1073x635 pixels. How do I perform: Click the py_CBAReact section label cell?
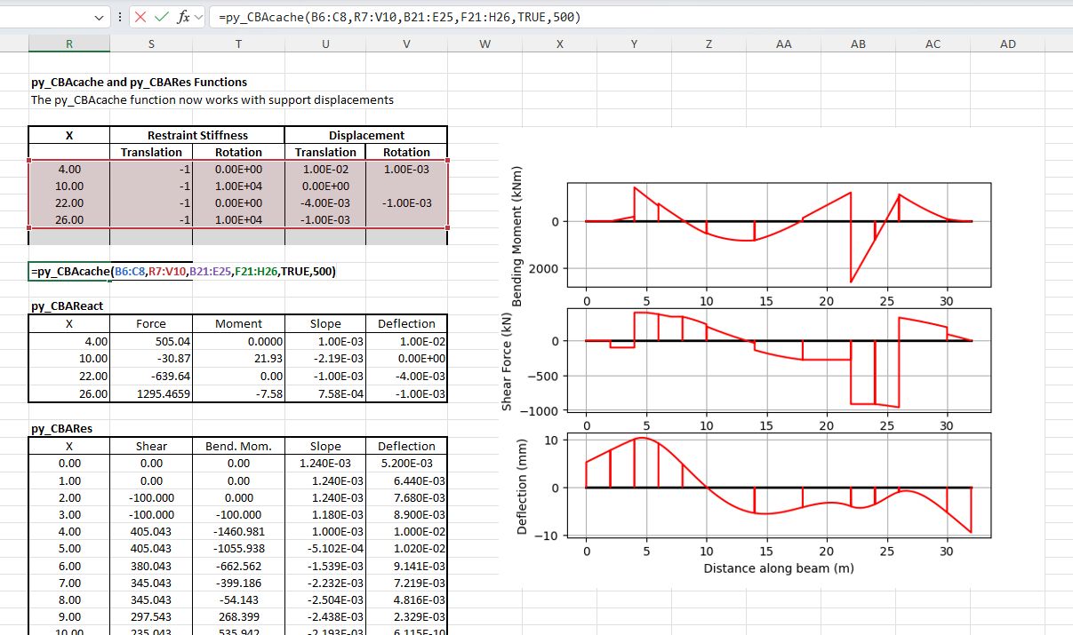[68, 306]
